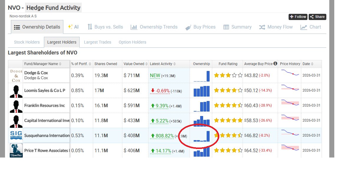Open Loomis Sayles & Co L P link
339x179 pixels.
click(x=45, y=90)
